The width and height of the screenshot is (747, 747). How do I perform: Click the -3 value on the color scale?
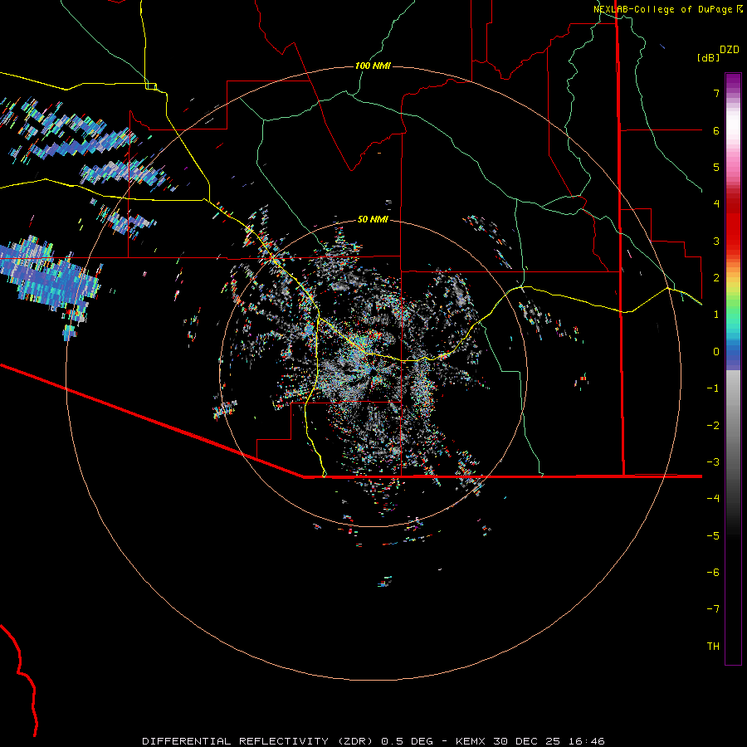pos(713,462)
